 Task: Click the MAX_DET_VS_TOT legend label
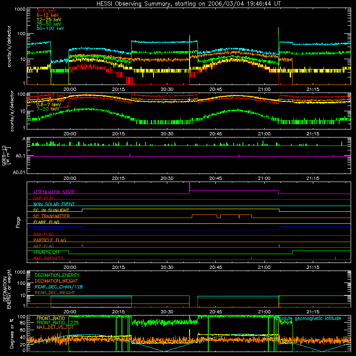point(55,327)
